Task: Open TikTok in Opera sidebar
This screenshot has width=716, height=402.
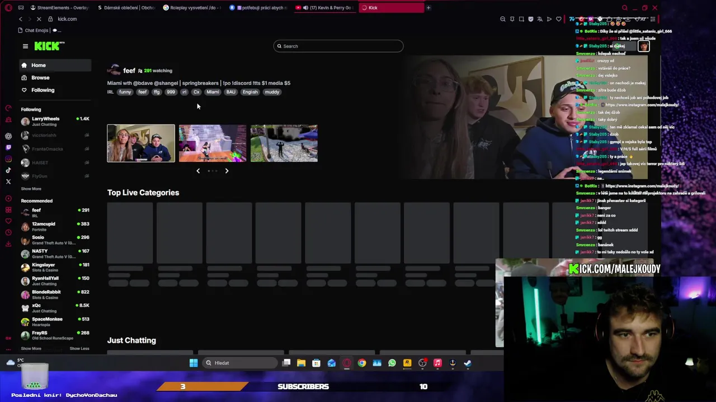Action: click(8, 170)
